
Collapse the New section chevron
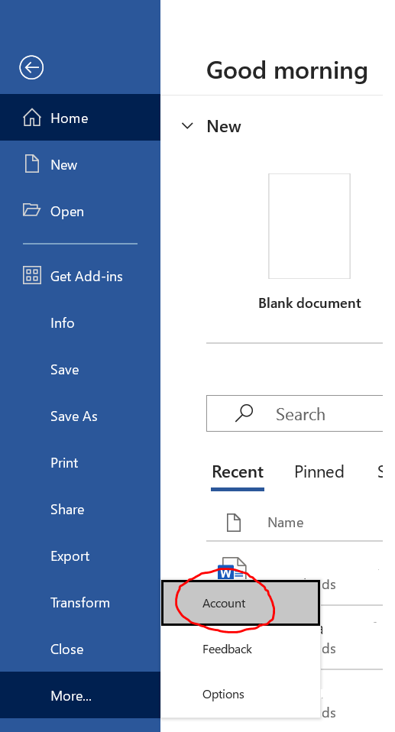187,126
